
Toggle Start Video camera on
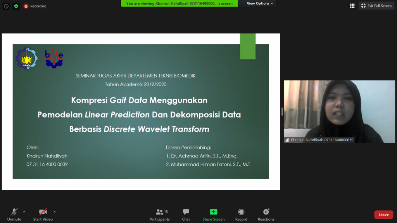click(43, 214)
